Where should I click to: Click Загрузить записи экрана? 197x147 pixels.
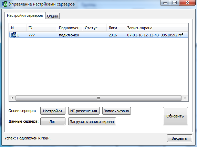tap(92, 122)
